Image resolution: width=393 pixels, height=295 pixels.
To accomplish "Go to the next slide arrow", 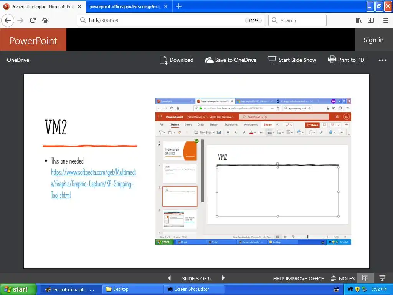I will [223, 278].
